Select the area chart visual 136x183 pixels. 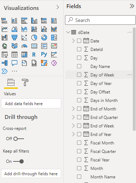tap(14, 29)
